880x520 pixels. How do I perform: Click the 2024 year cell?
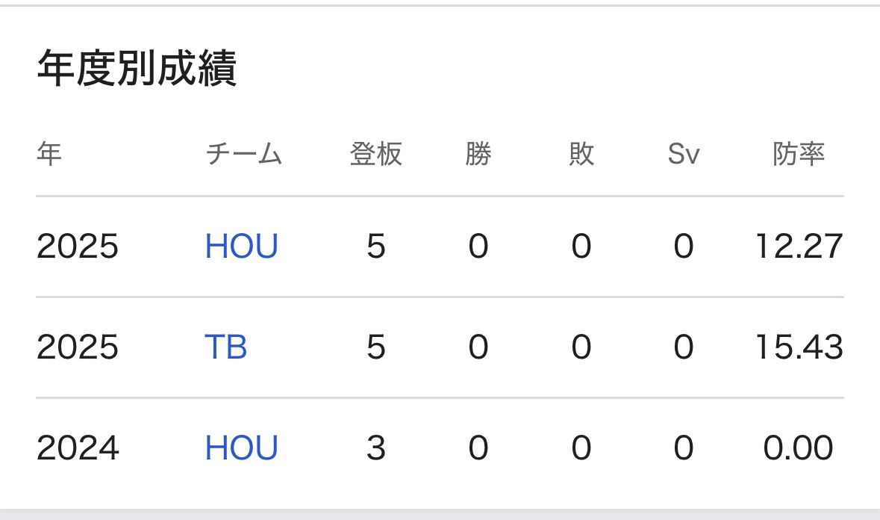coord(78,448)
